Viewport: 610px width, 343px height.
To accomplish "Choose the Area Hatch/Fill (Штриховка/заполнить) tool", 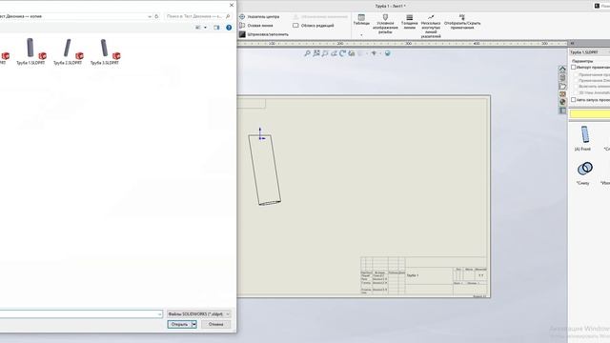I will pyautogui.click(x=264, y=34).
